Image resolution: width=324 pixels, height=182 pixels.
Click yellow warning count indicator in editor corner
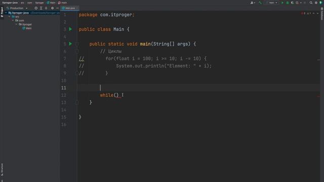(309, 13)
